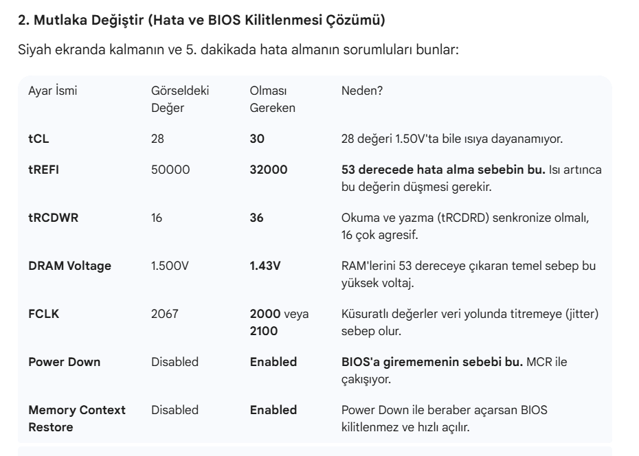Click the 2067 FCLK current value
Viewport: 639px width, 456px height.
tap(165, 314)
